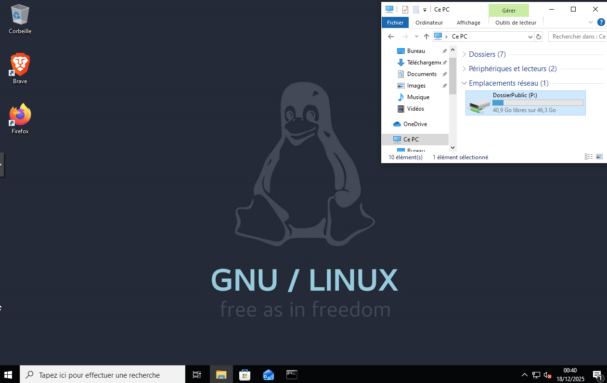
Task: Click the Explorer help question mark icon
Action: point(601,23)
